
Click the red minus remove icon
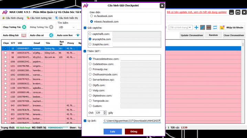point(208,27)
